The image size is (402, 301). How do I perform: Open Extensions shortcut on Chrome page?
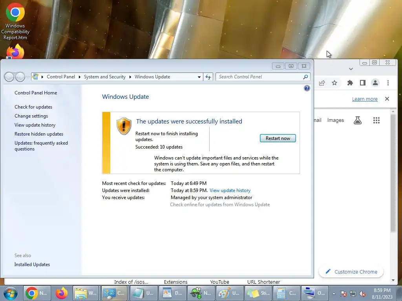(175, 282)
